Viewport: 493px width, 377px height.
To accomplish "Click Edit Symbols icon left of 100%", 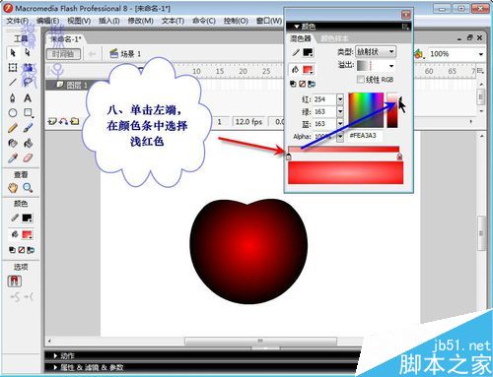I will click(418, 54).
